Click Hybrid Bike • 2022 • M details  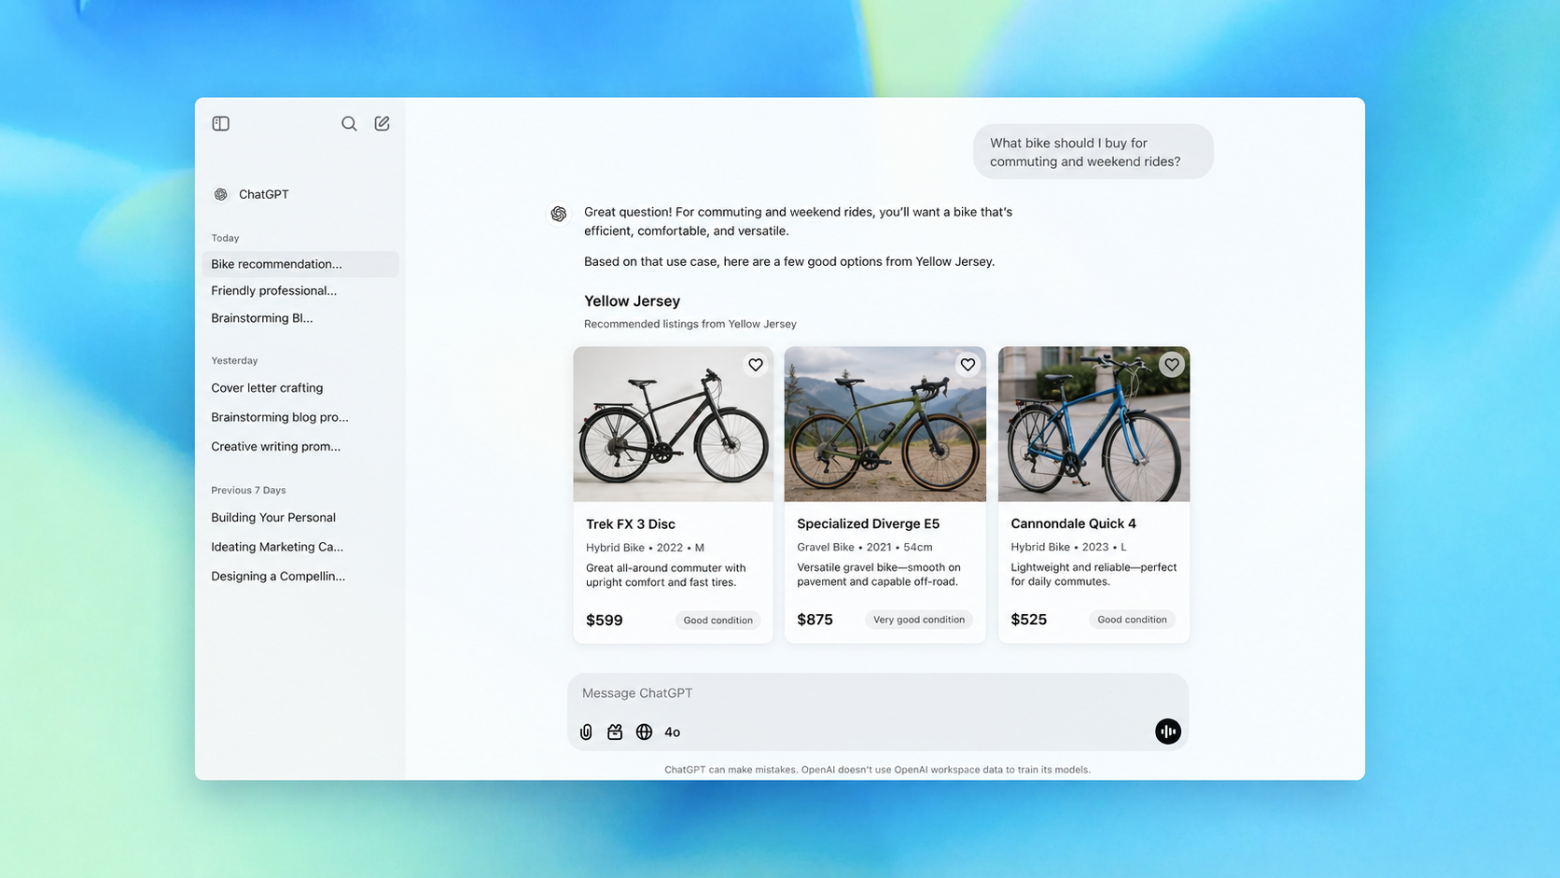(x=645, y=548)
